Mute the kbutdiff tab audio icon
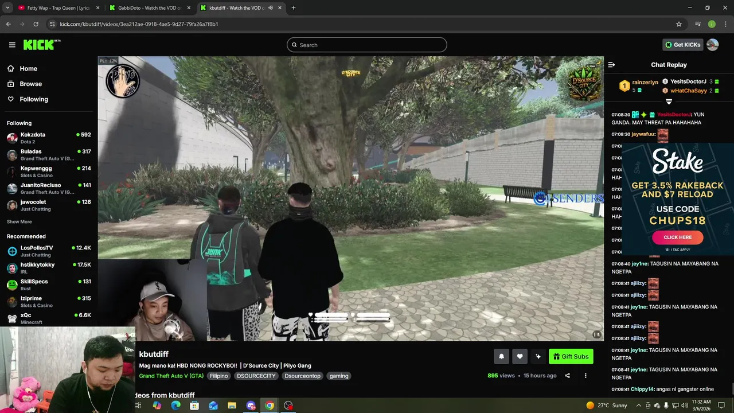 coord(270,8)
